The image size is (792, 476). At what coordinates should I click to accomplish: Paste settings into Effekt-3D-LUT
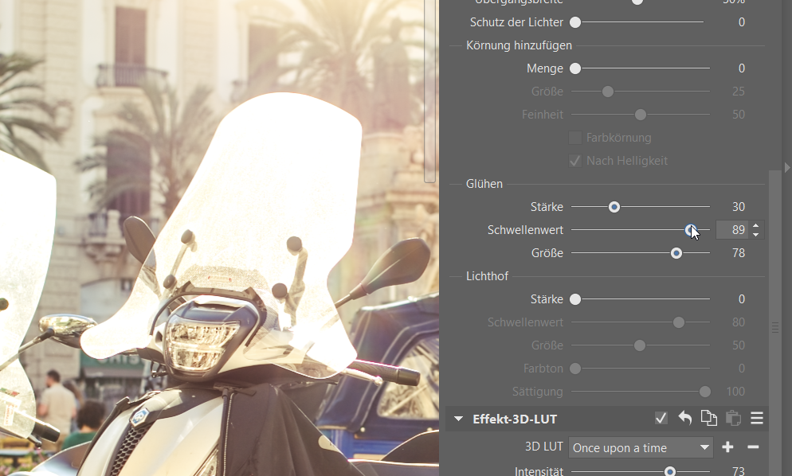pos(732,418)
